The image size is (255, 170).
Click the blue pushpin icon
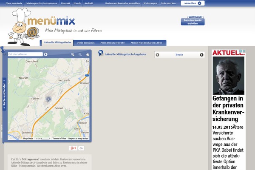pos(3,50)
